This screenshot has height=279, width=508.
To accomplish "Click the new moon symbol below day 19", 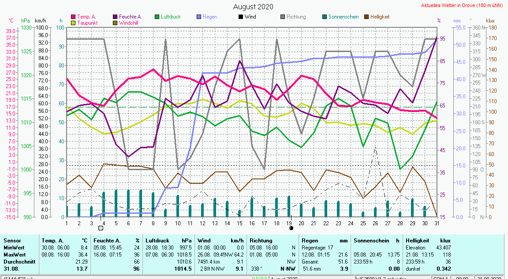I will [291, 228].
